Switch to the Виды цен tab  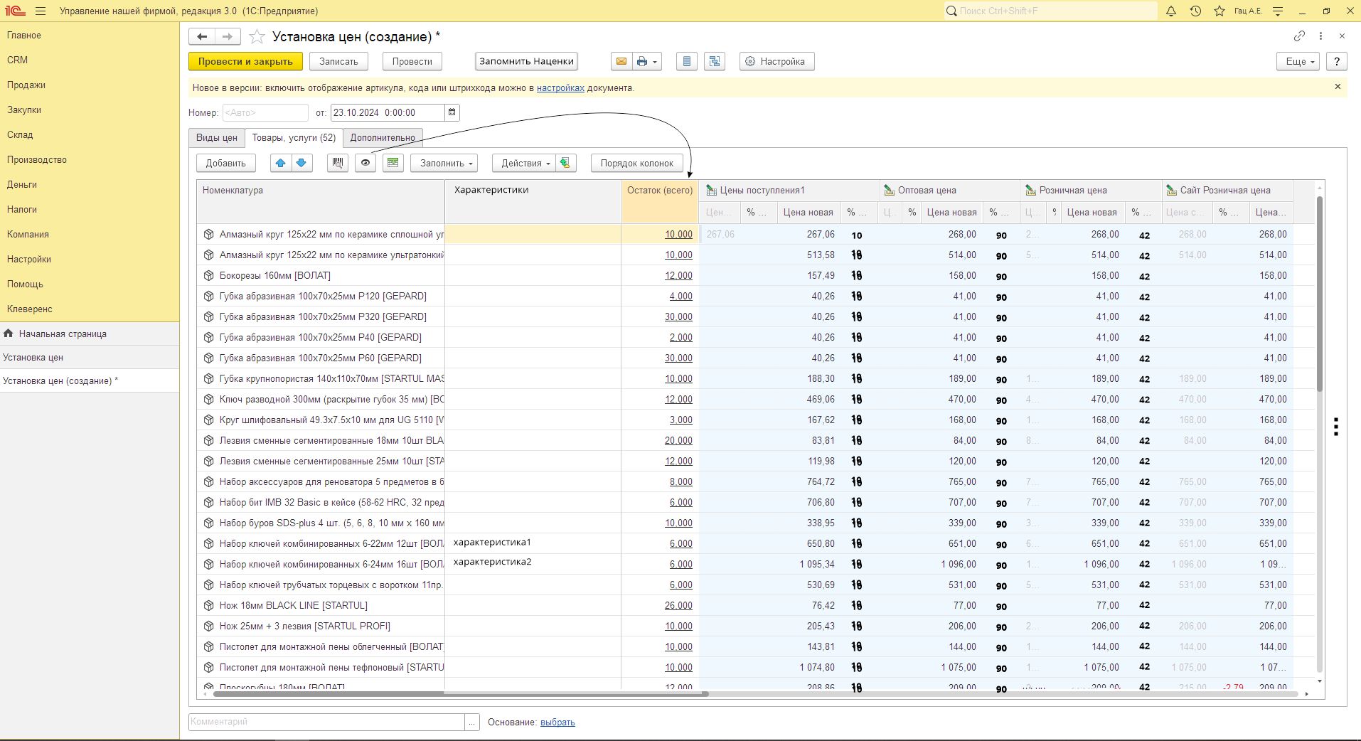[x=217, y=138]
